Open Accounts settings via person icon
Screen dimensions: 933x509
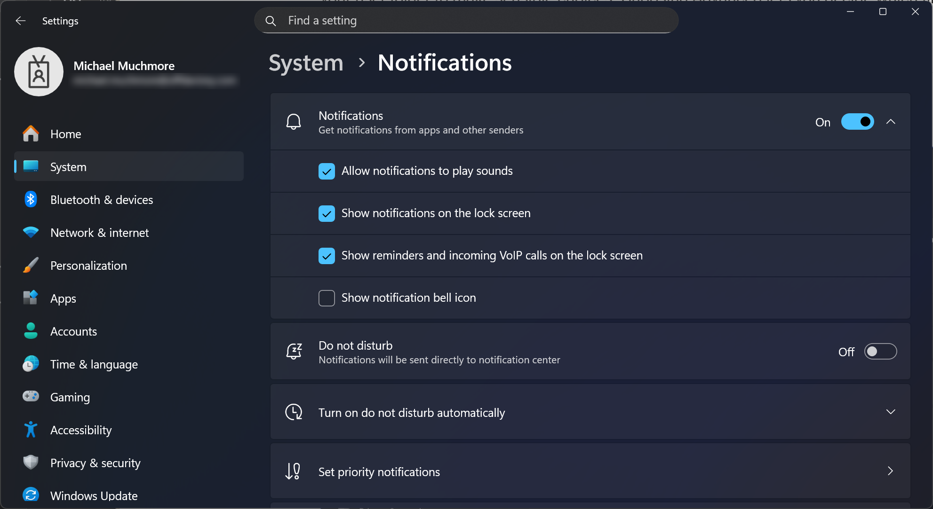31,331
